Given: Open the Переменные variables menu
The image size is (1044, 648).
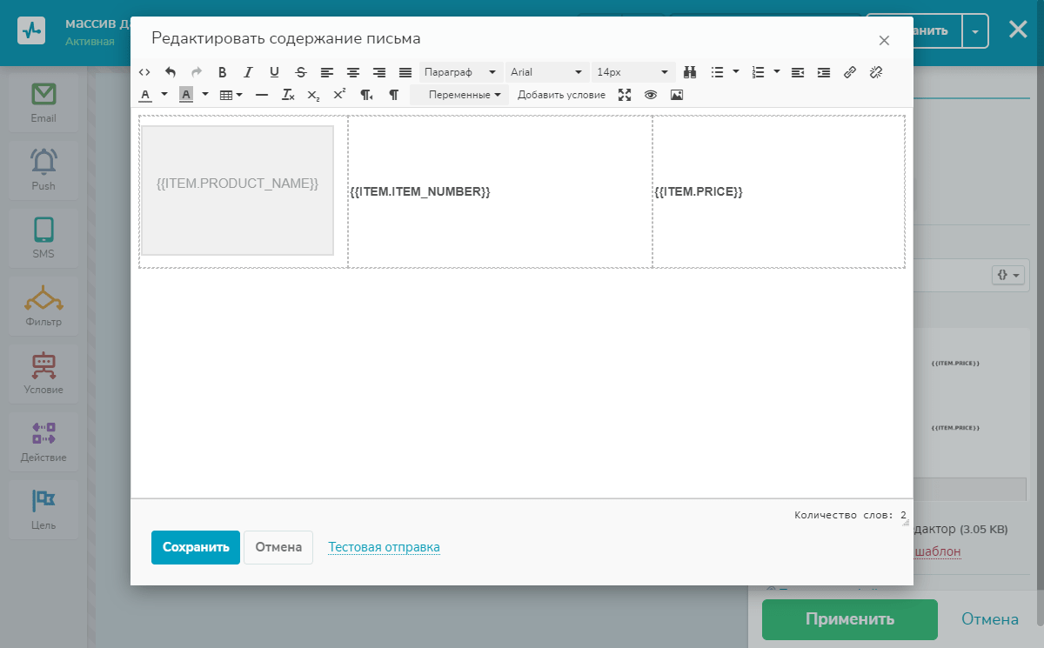Looking at the screenshot, I should 464,95.
